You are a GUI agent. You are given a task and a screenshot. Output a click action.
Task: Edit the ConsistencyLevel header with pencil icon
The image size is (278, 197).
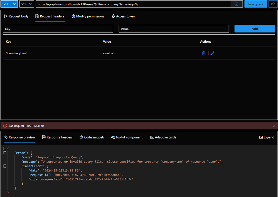[x=212, y=53]
